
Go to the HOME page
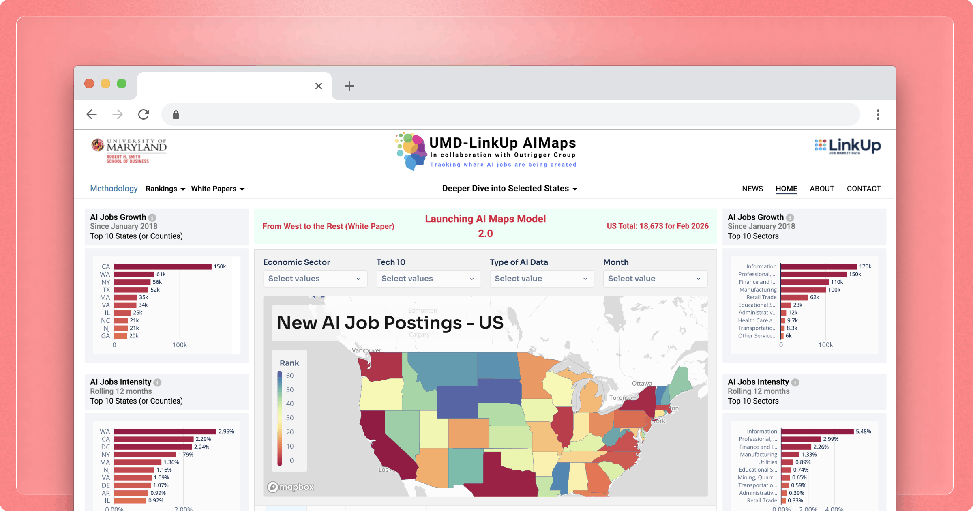coord(787,189)
